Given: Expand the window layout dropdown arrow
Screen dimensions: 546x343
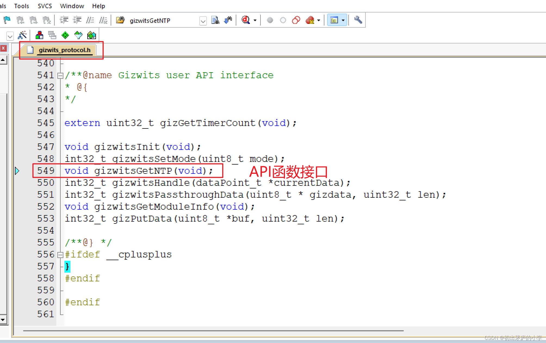Looking at the screenshot, I should (343, 20).
